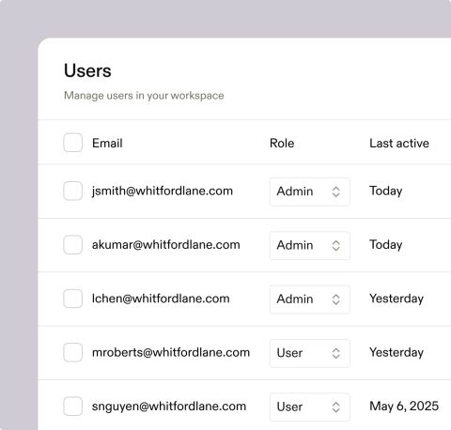Screen dimensions: 451x430
Task: Expand the role selector for snguyen
Action: [310, 407]
